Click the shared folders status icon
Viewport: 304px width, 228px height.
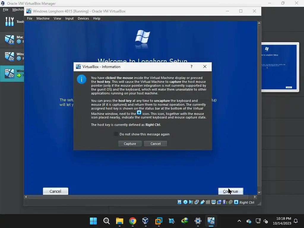(x=208, y=202)
